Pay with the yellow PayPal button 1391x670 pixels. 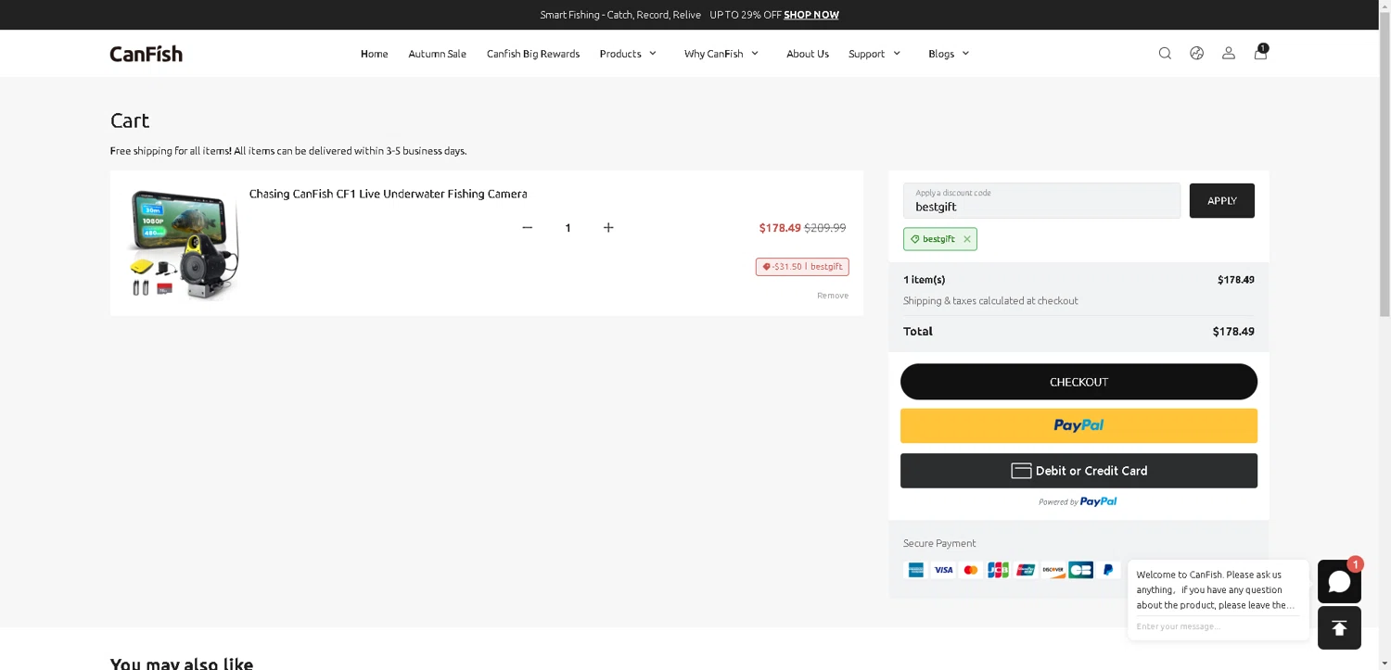[1078, 425]
